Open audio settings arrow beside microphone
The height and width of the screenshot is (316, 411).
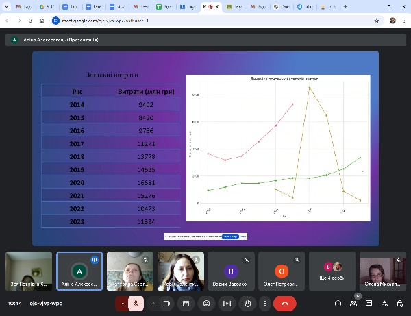pyautogui.click(x=123, y=303)
